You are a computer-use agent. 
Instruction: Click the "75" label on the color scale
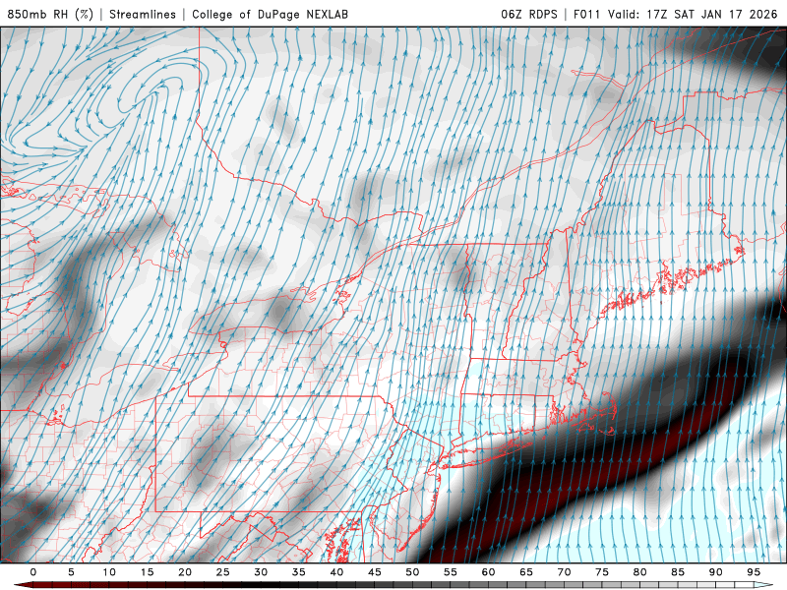602,572
